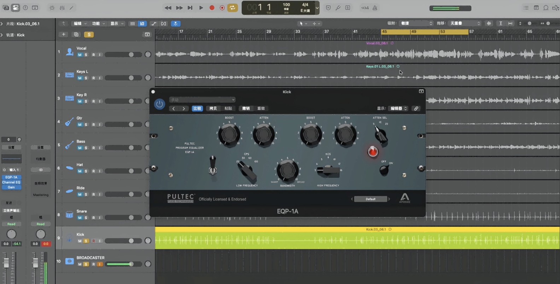Open the 显示 menu in tracks area
Screen dimensions: 560x284
click(117, 24)
